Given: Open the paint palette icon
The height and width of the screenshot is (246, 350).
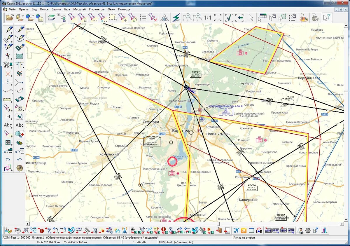Looking at the screenshot, I should [304, 18].
